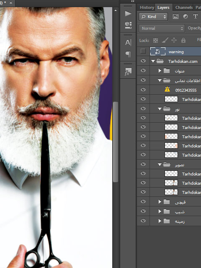
Task: Collapse the تصویر group
Action: point(160,165)
